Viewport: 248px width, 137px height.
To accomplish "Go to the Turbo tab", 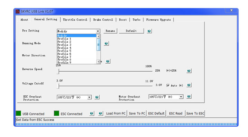I will [x=136, y=20].
